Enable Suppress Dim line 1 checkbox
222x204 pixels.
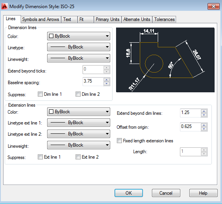(40, 94)
